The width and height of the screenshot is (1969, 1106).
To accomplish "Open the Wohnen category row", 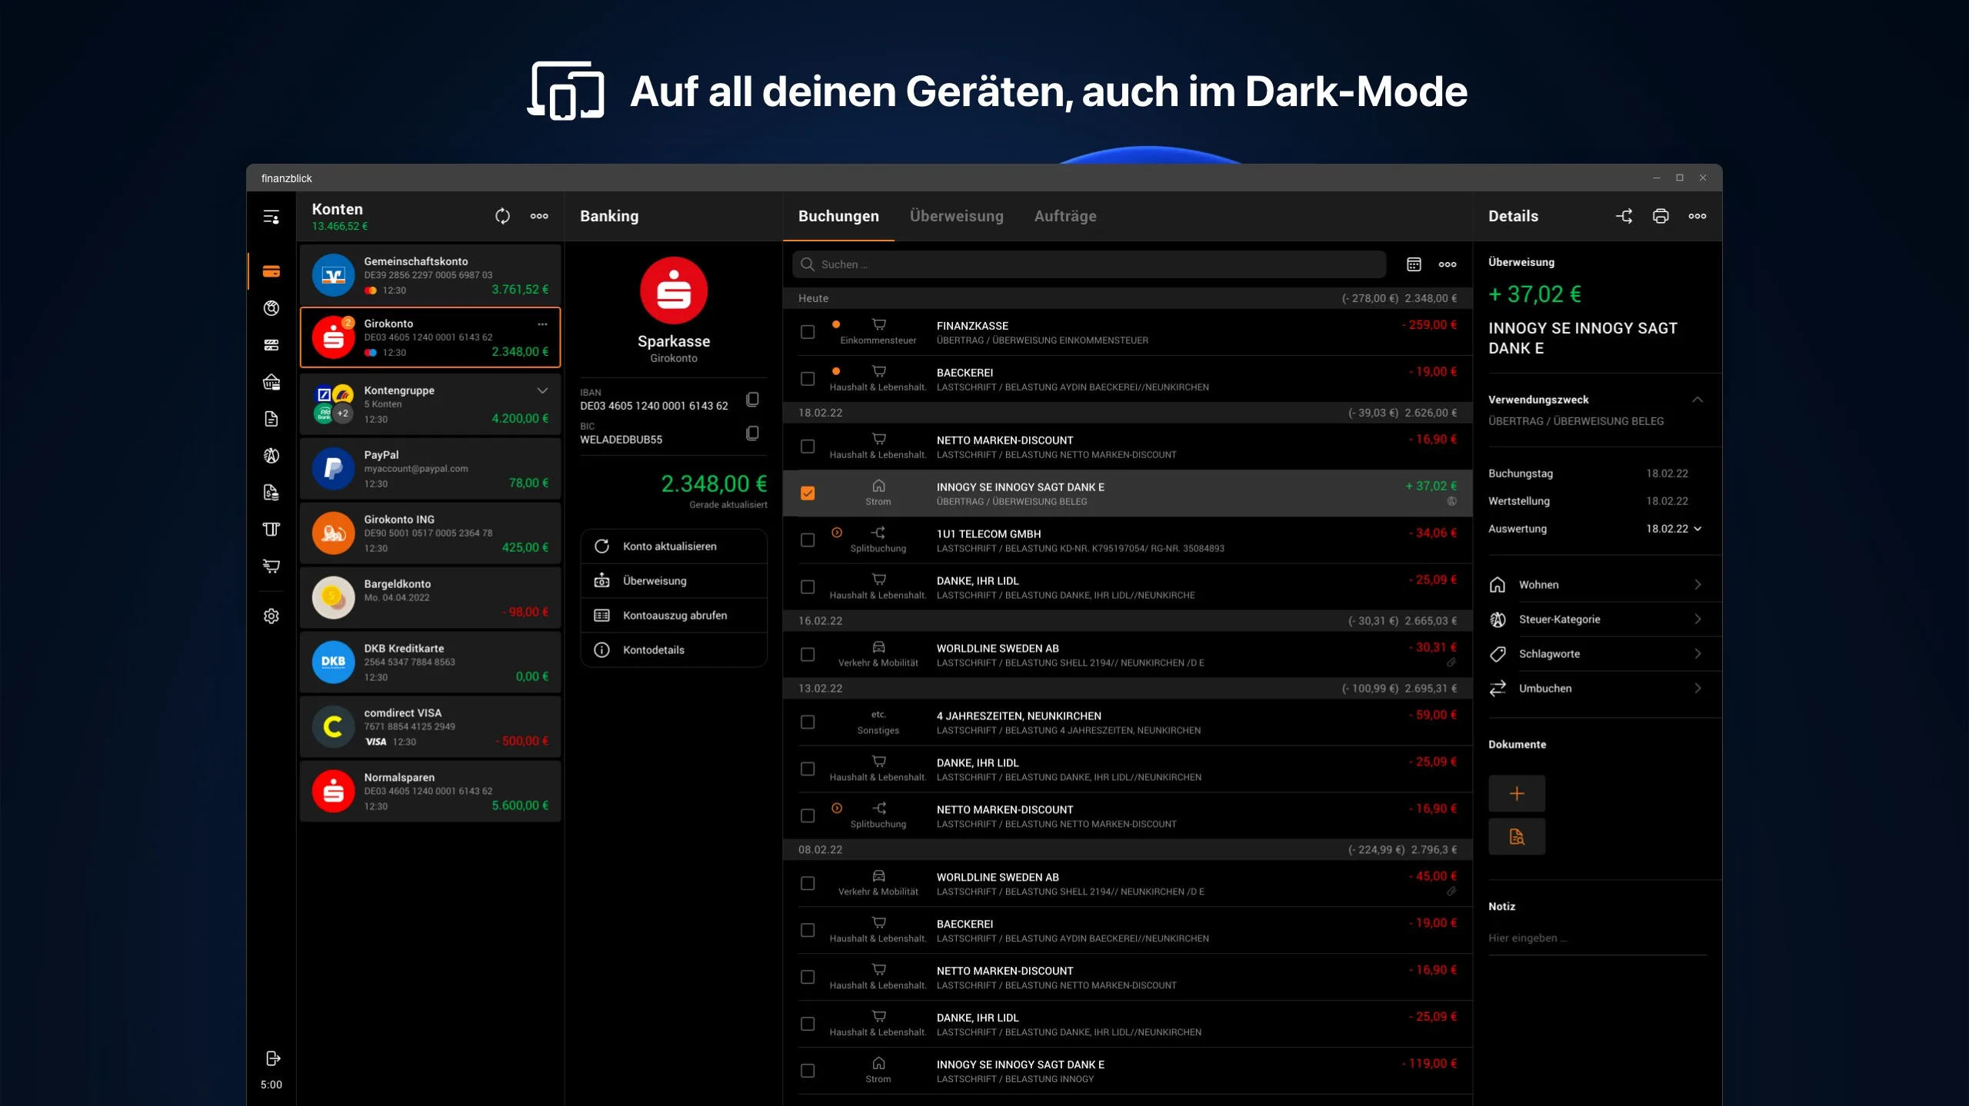I will click(1598, 585).
